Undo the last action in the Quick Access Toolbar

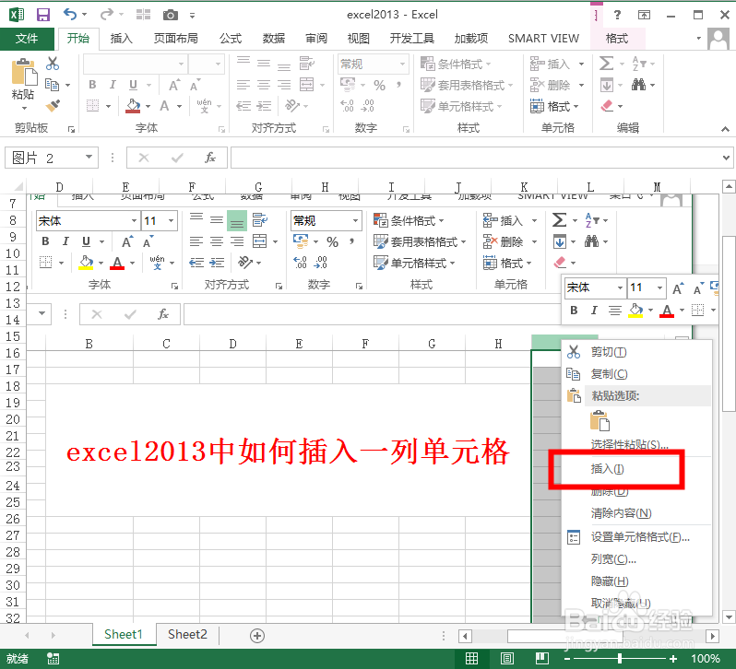(70, 15)
